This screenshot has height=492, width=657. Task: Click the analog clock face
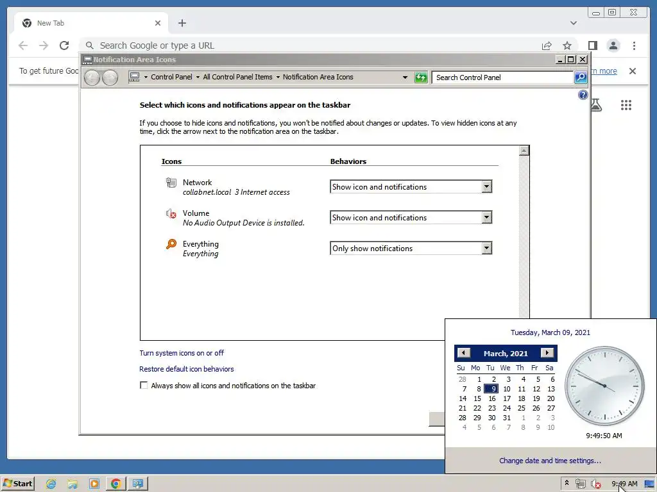point(604,386)
